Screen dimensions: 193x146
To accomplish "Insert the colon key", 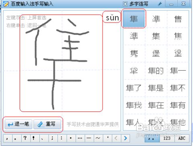I will click(x=62, y=138).
